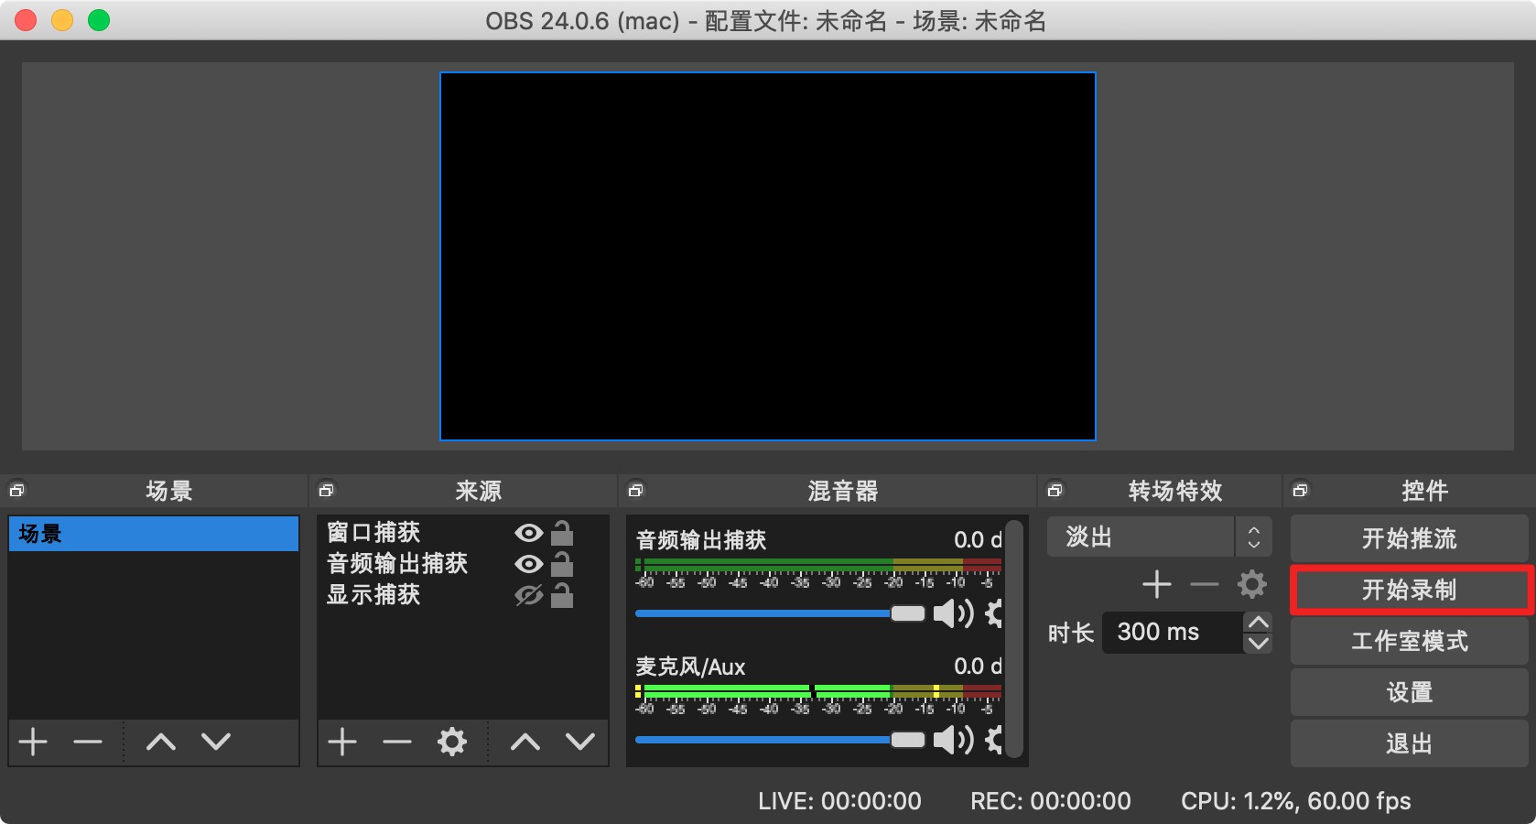Lock the 音频输出捕获 source
Screen dimensions: 1536x824
pos(562,564)
